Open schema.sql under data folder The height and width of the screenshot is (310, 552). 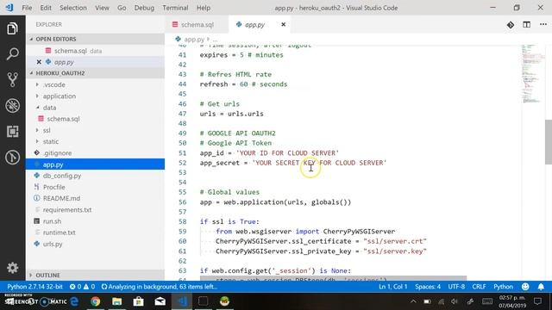[x=63, y=119]
